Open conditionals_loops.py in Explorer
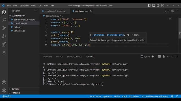Image resolution: width=181 pixels, height=101 pixels. (x=24, y=20)
